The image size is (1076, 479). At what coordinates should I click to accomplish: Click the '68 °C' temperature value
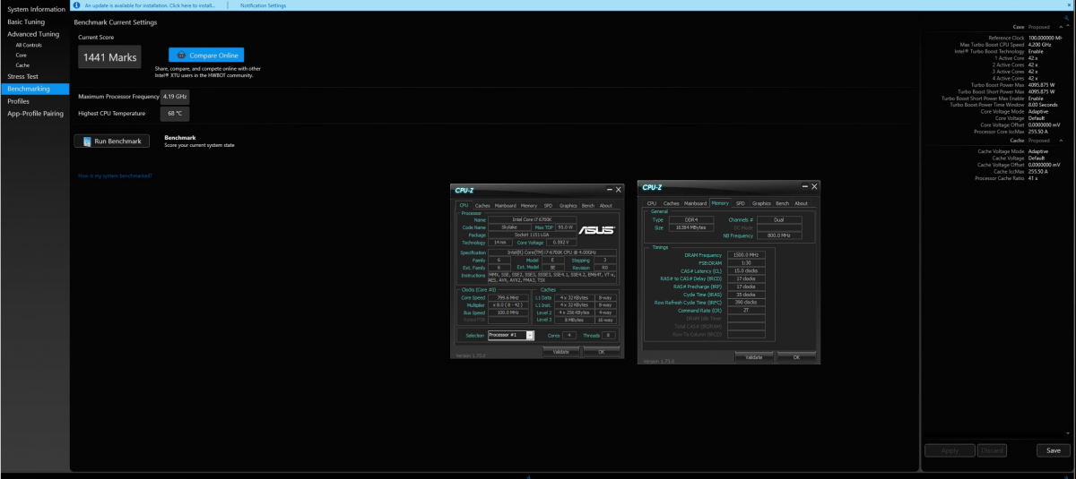(175, 114)
